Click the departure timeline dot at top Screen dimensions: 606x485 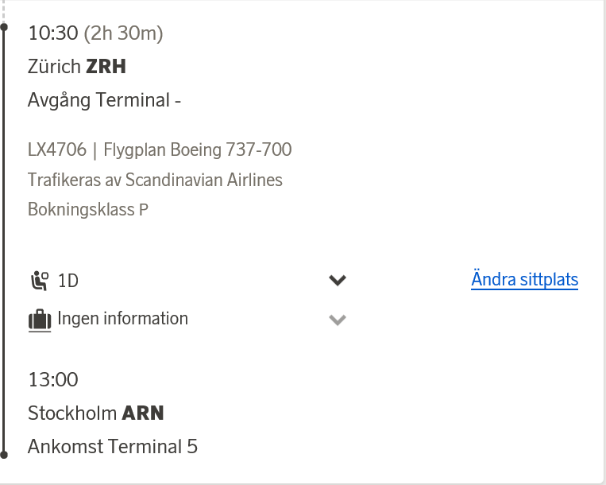(x=4, y=28)
